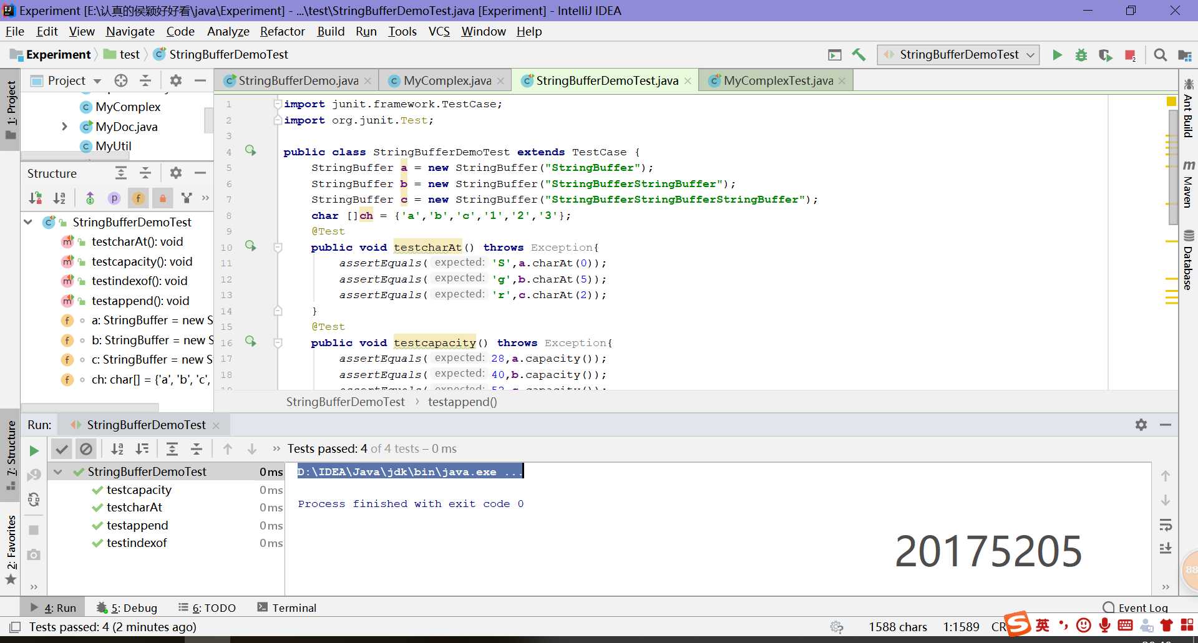Jump to next failed test
1198x643 pixels.
[x=252, y=449]
